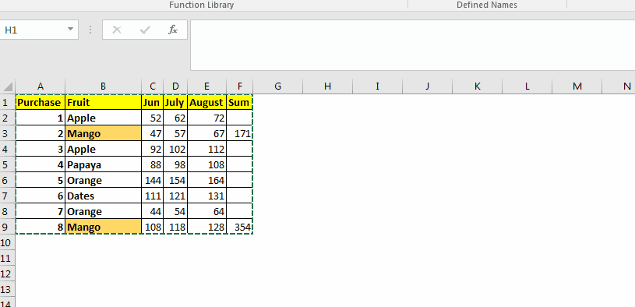Select column K header
Screen dimensions: 635x307
(477, 86)
